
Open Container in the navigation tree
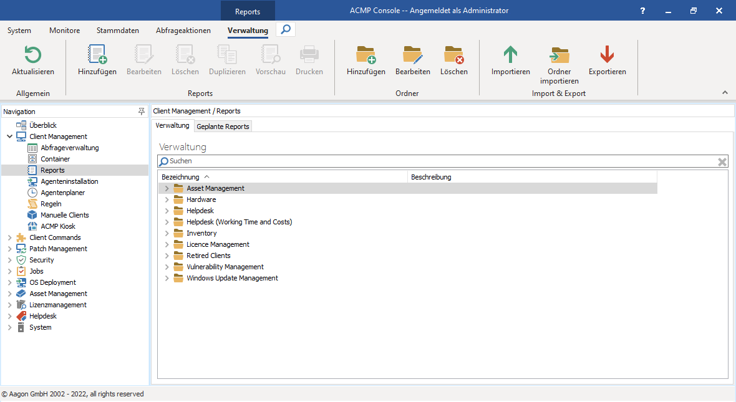56,159
